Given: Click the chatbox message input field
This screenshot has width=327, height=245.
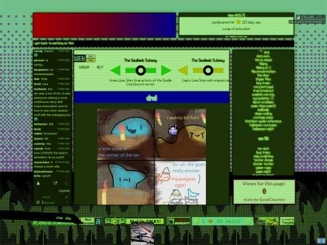Looking at the screenshot, I should tap(54, 202).
